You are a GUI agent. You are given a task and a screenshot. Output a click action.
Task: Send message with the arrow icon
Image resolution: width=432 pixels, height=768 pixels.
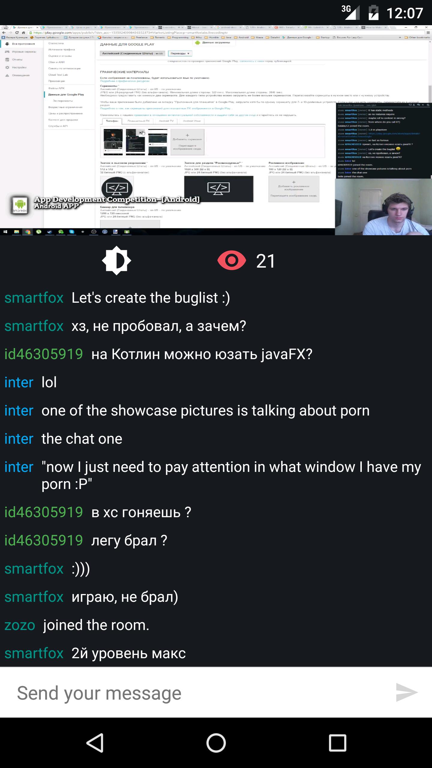[x=406, y=692]
